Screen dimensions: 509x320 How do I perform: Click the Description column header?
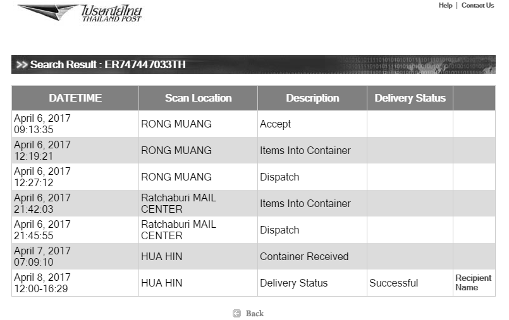coord(312,98)
